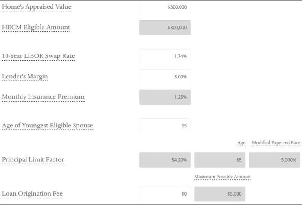Screen dimensions: 302x205
Task: Click the Modified Expected Rate column label
Action: pyautogui.click(x=276, y=143)
